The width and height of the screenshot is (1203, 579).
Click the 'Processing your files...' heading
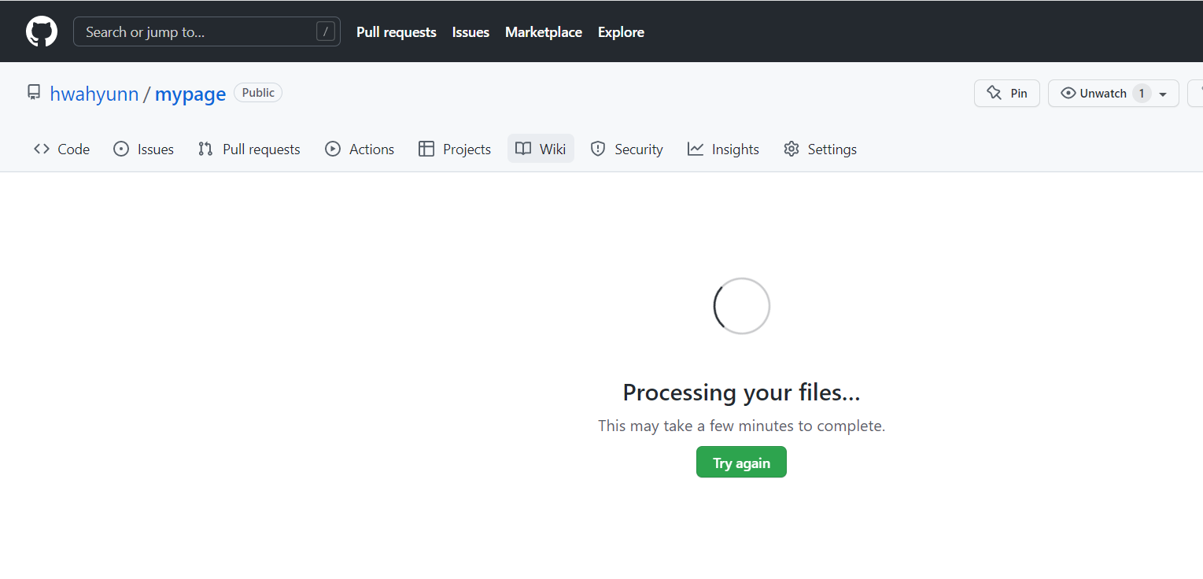point(741,392)
